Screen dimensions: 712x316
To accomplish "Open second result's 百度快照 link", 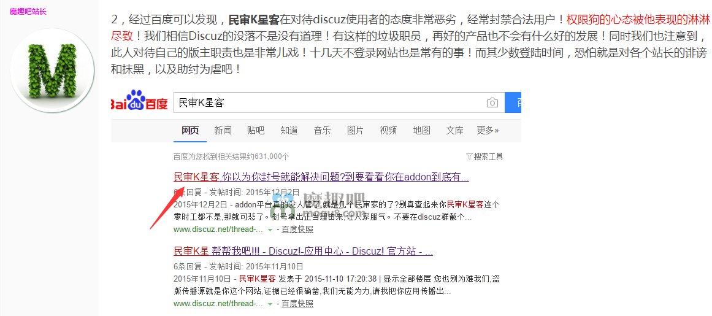I will tap(297, 303).
